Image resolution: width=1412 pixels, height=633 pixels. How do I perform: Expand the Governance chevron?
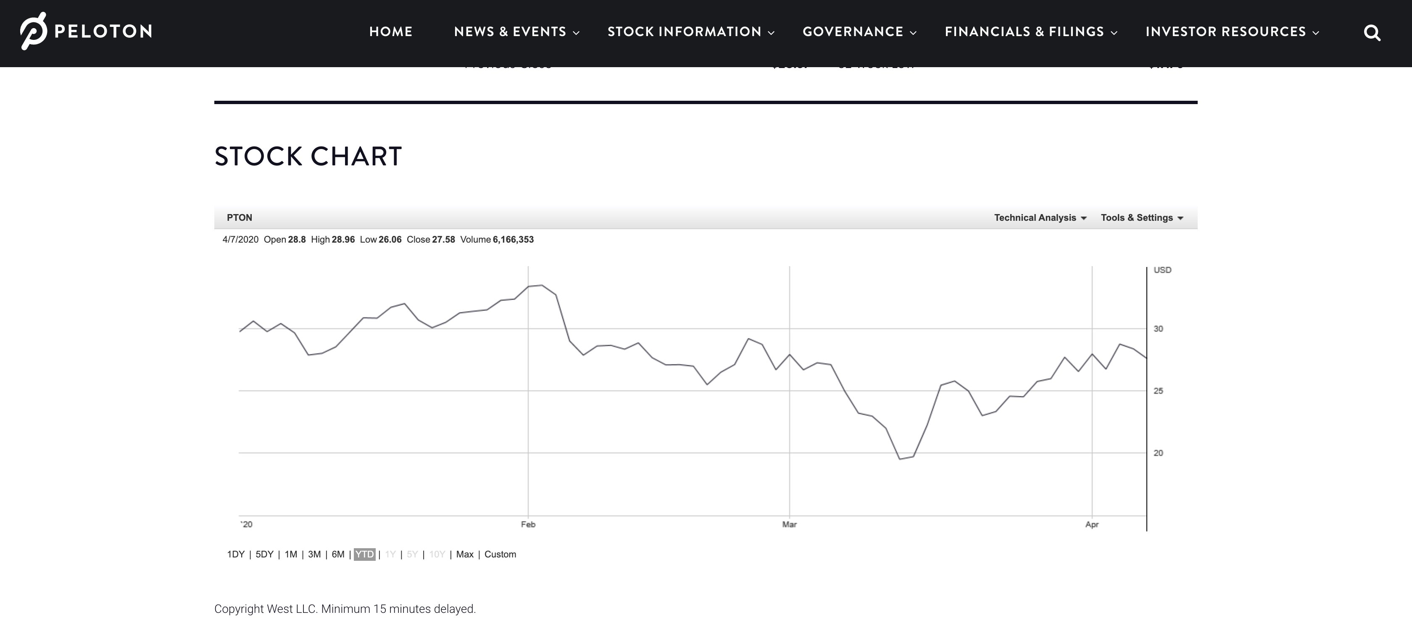coord(913,32)
